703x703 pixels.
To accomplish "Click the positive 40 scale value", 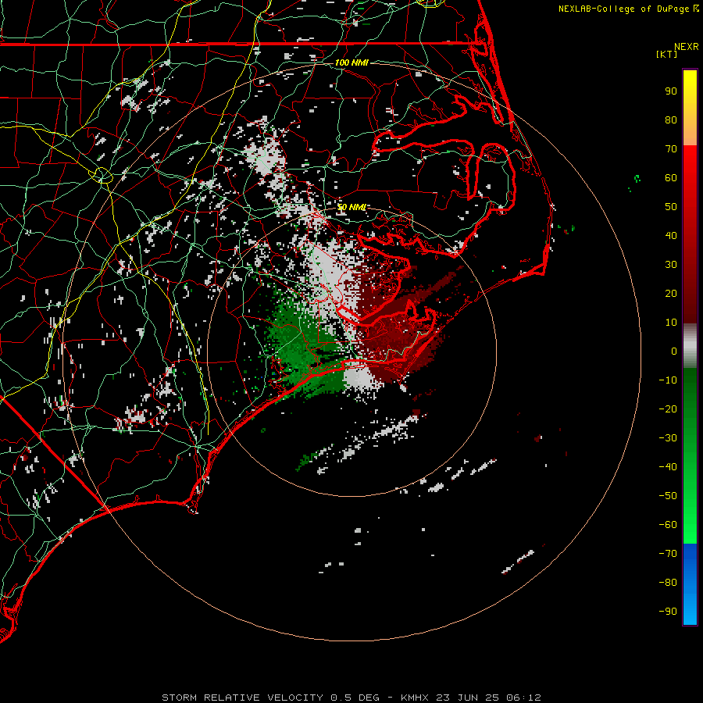I will (x=671, y=236).
